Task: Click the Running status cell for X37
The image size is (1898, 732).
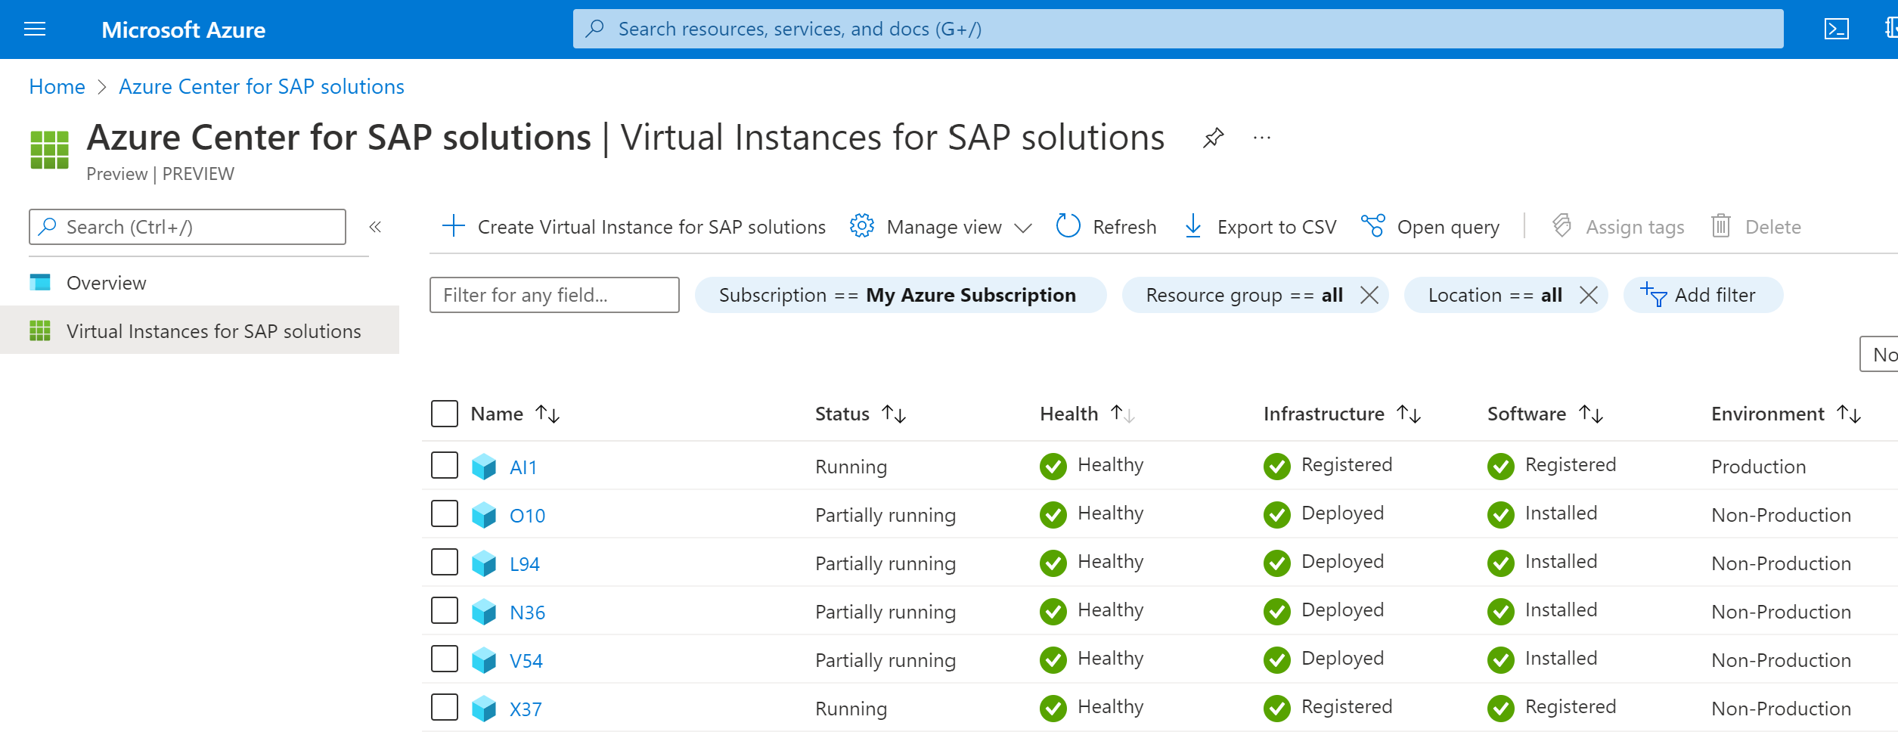Action: coord(851,709)
